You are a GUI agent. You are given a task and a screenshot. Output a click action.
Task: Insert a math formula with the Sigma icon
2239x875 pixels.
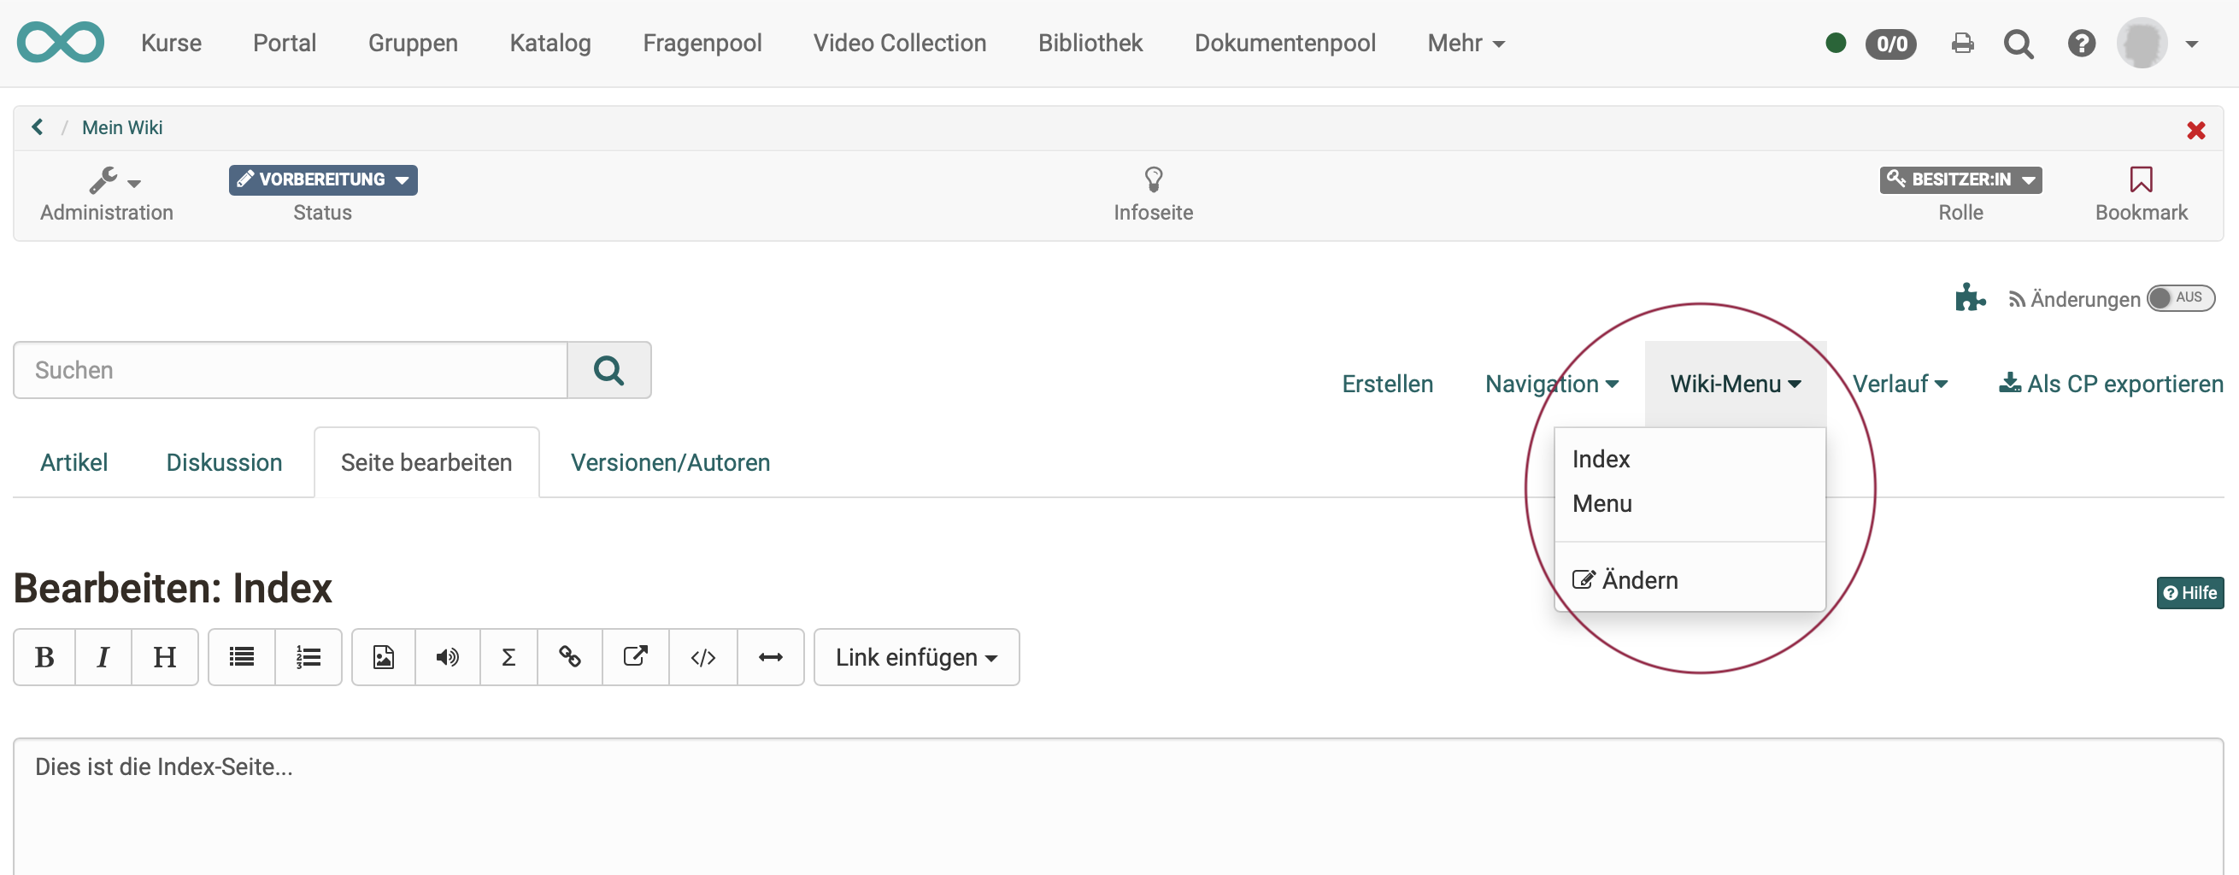(508, 657)
